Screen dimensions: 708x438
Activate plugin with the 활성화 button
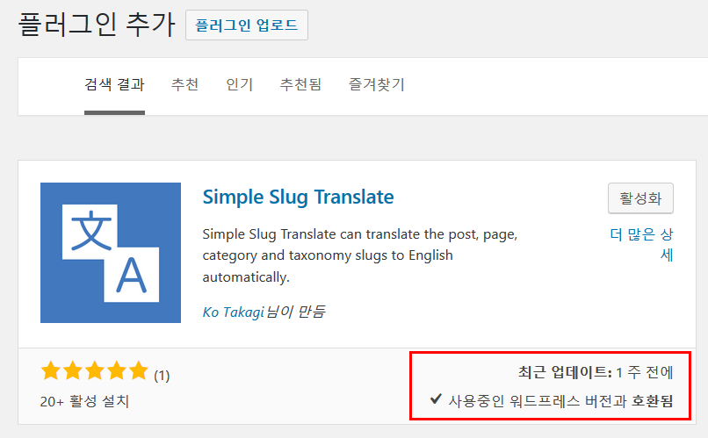tap(640, 198)
